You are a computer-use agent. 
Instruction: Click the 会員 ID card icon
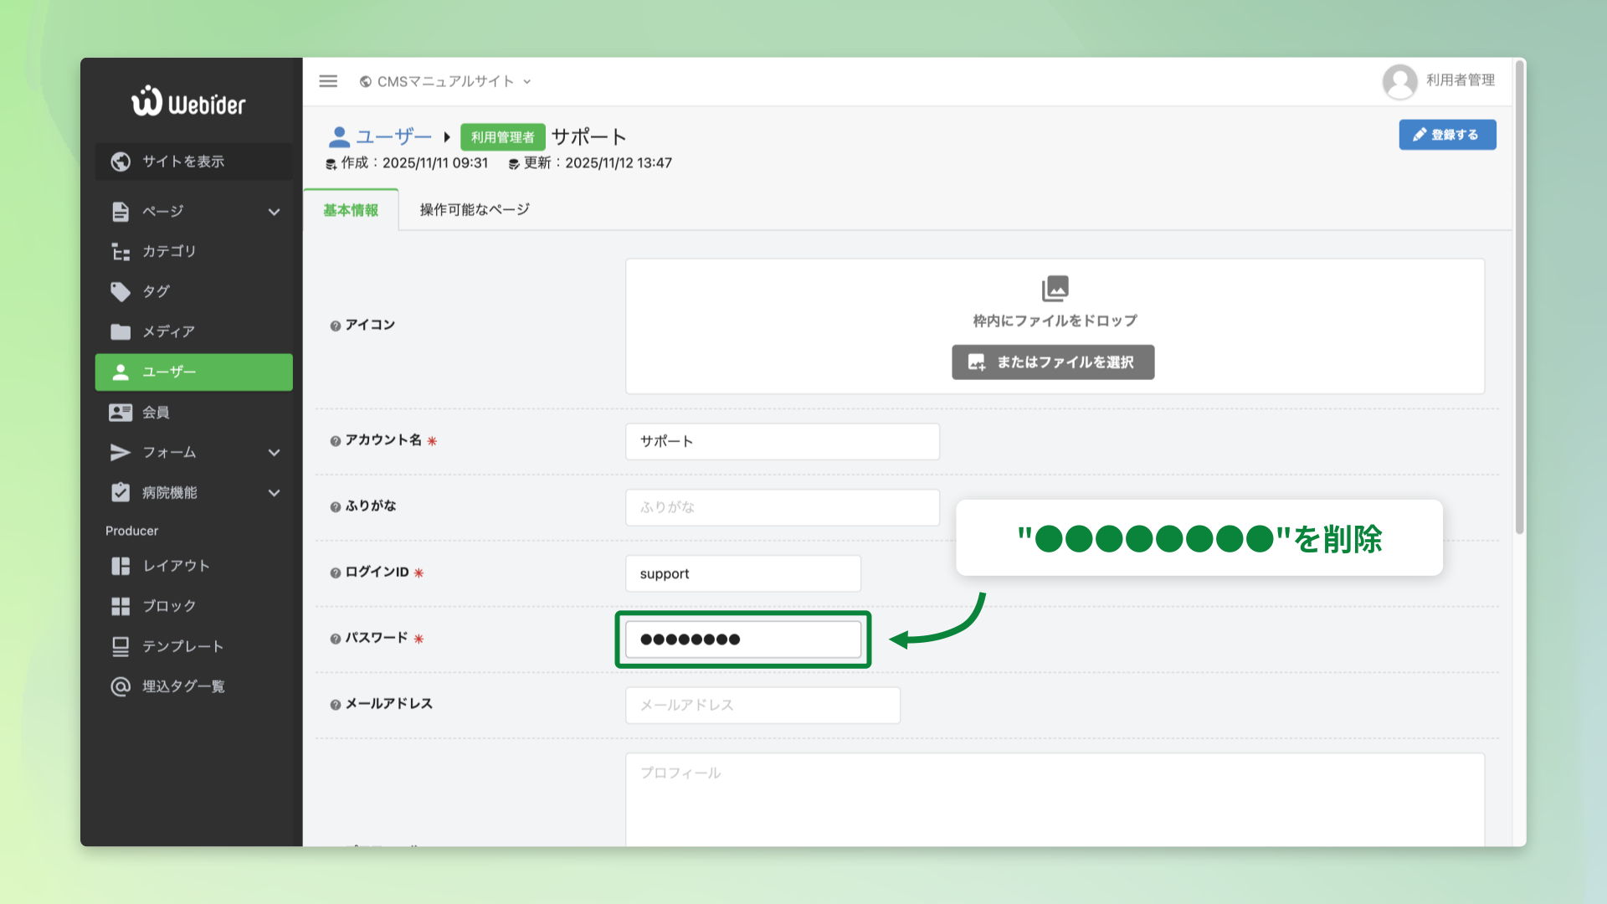click(x=121, y=413)
